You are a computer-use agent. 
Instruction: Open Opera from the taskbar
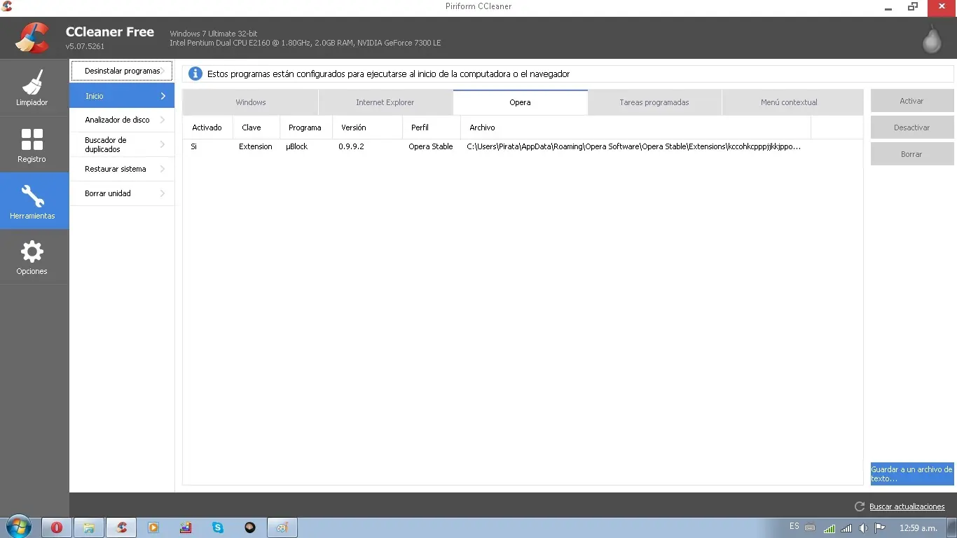click(x=57, y=527)
